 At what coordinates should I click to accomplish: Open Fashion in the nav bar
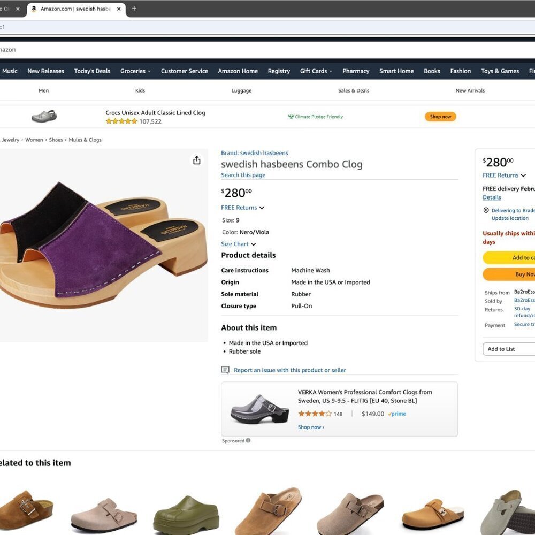(460, 71)
